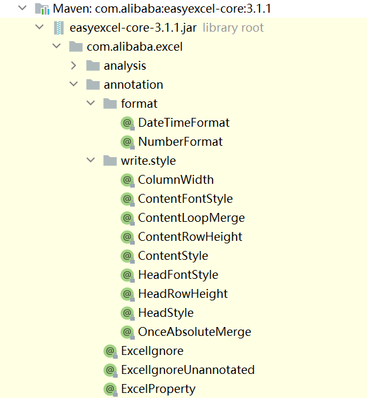Select the OnceAbsoluteMerge annotation class

coord(194,332)
